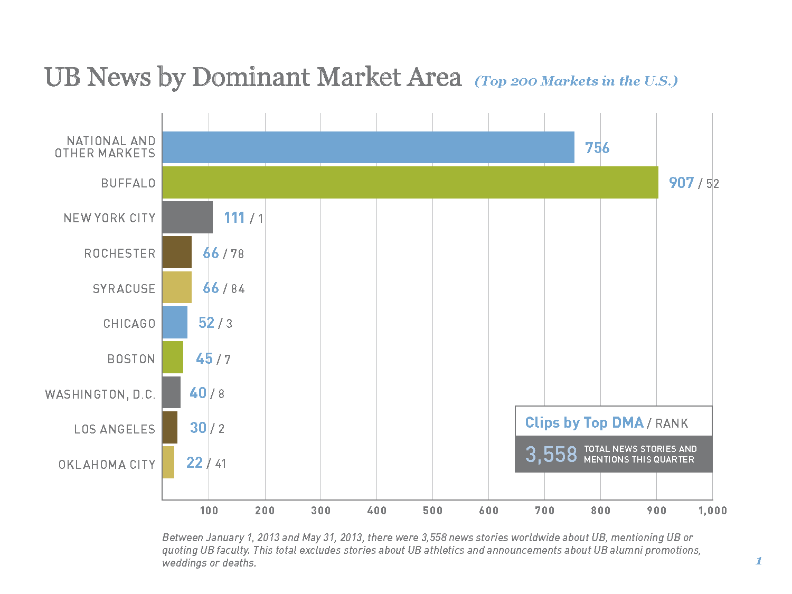
Task: Click the Los Angeles category label
Action: coord(115,429)
